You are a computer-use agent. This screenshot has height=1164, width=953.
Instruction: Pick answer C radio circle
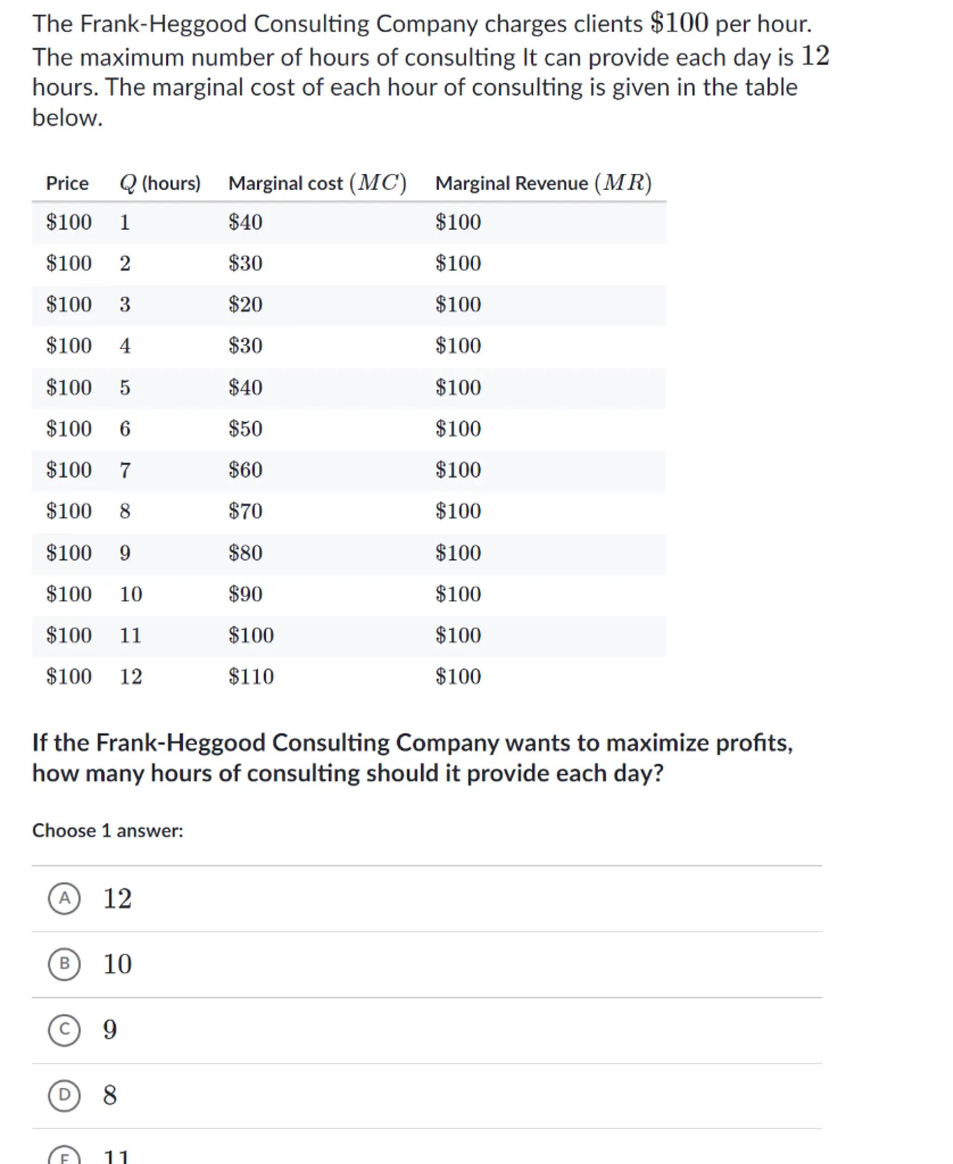64,1030
